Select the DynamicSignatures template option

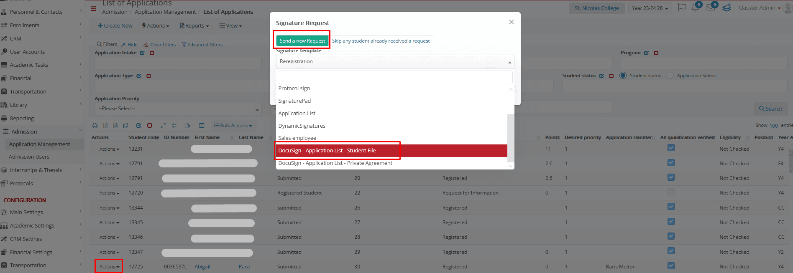pos(391,126)
